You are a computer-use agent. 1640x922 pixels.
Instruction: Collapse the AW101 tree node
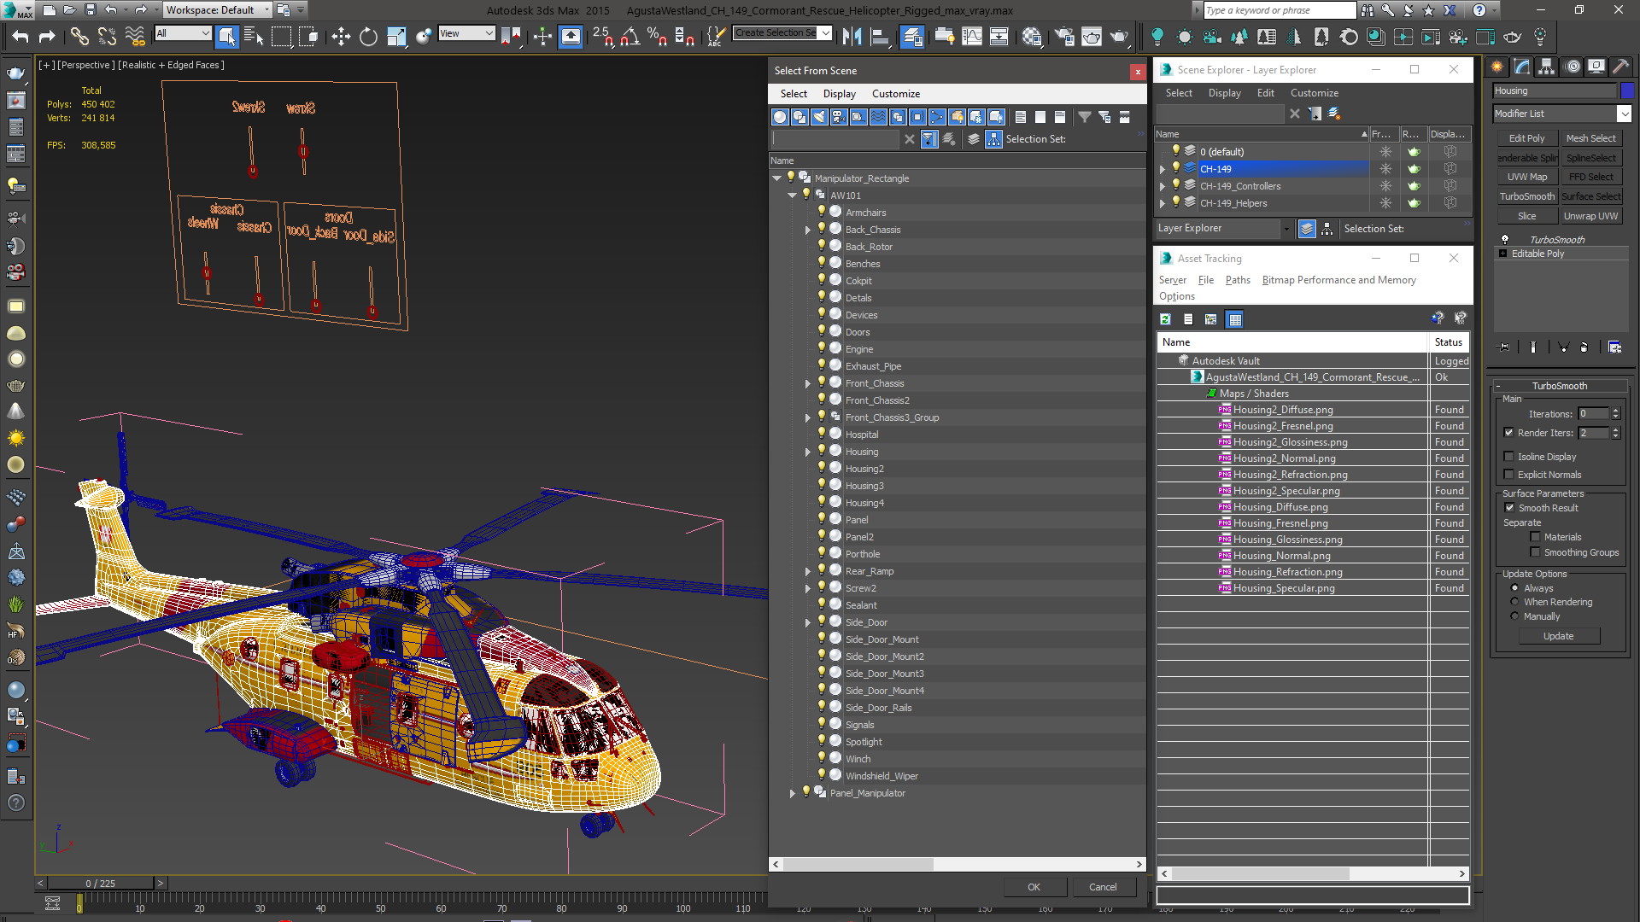tap(792, 195)
